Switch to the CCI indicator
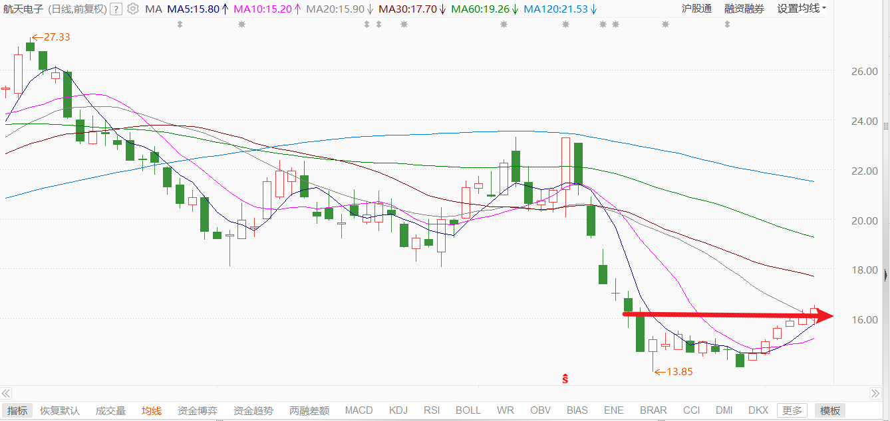The image size is (890, 421). pos(692,410)
